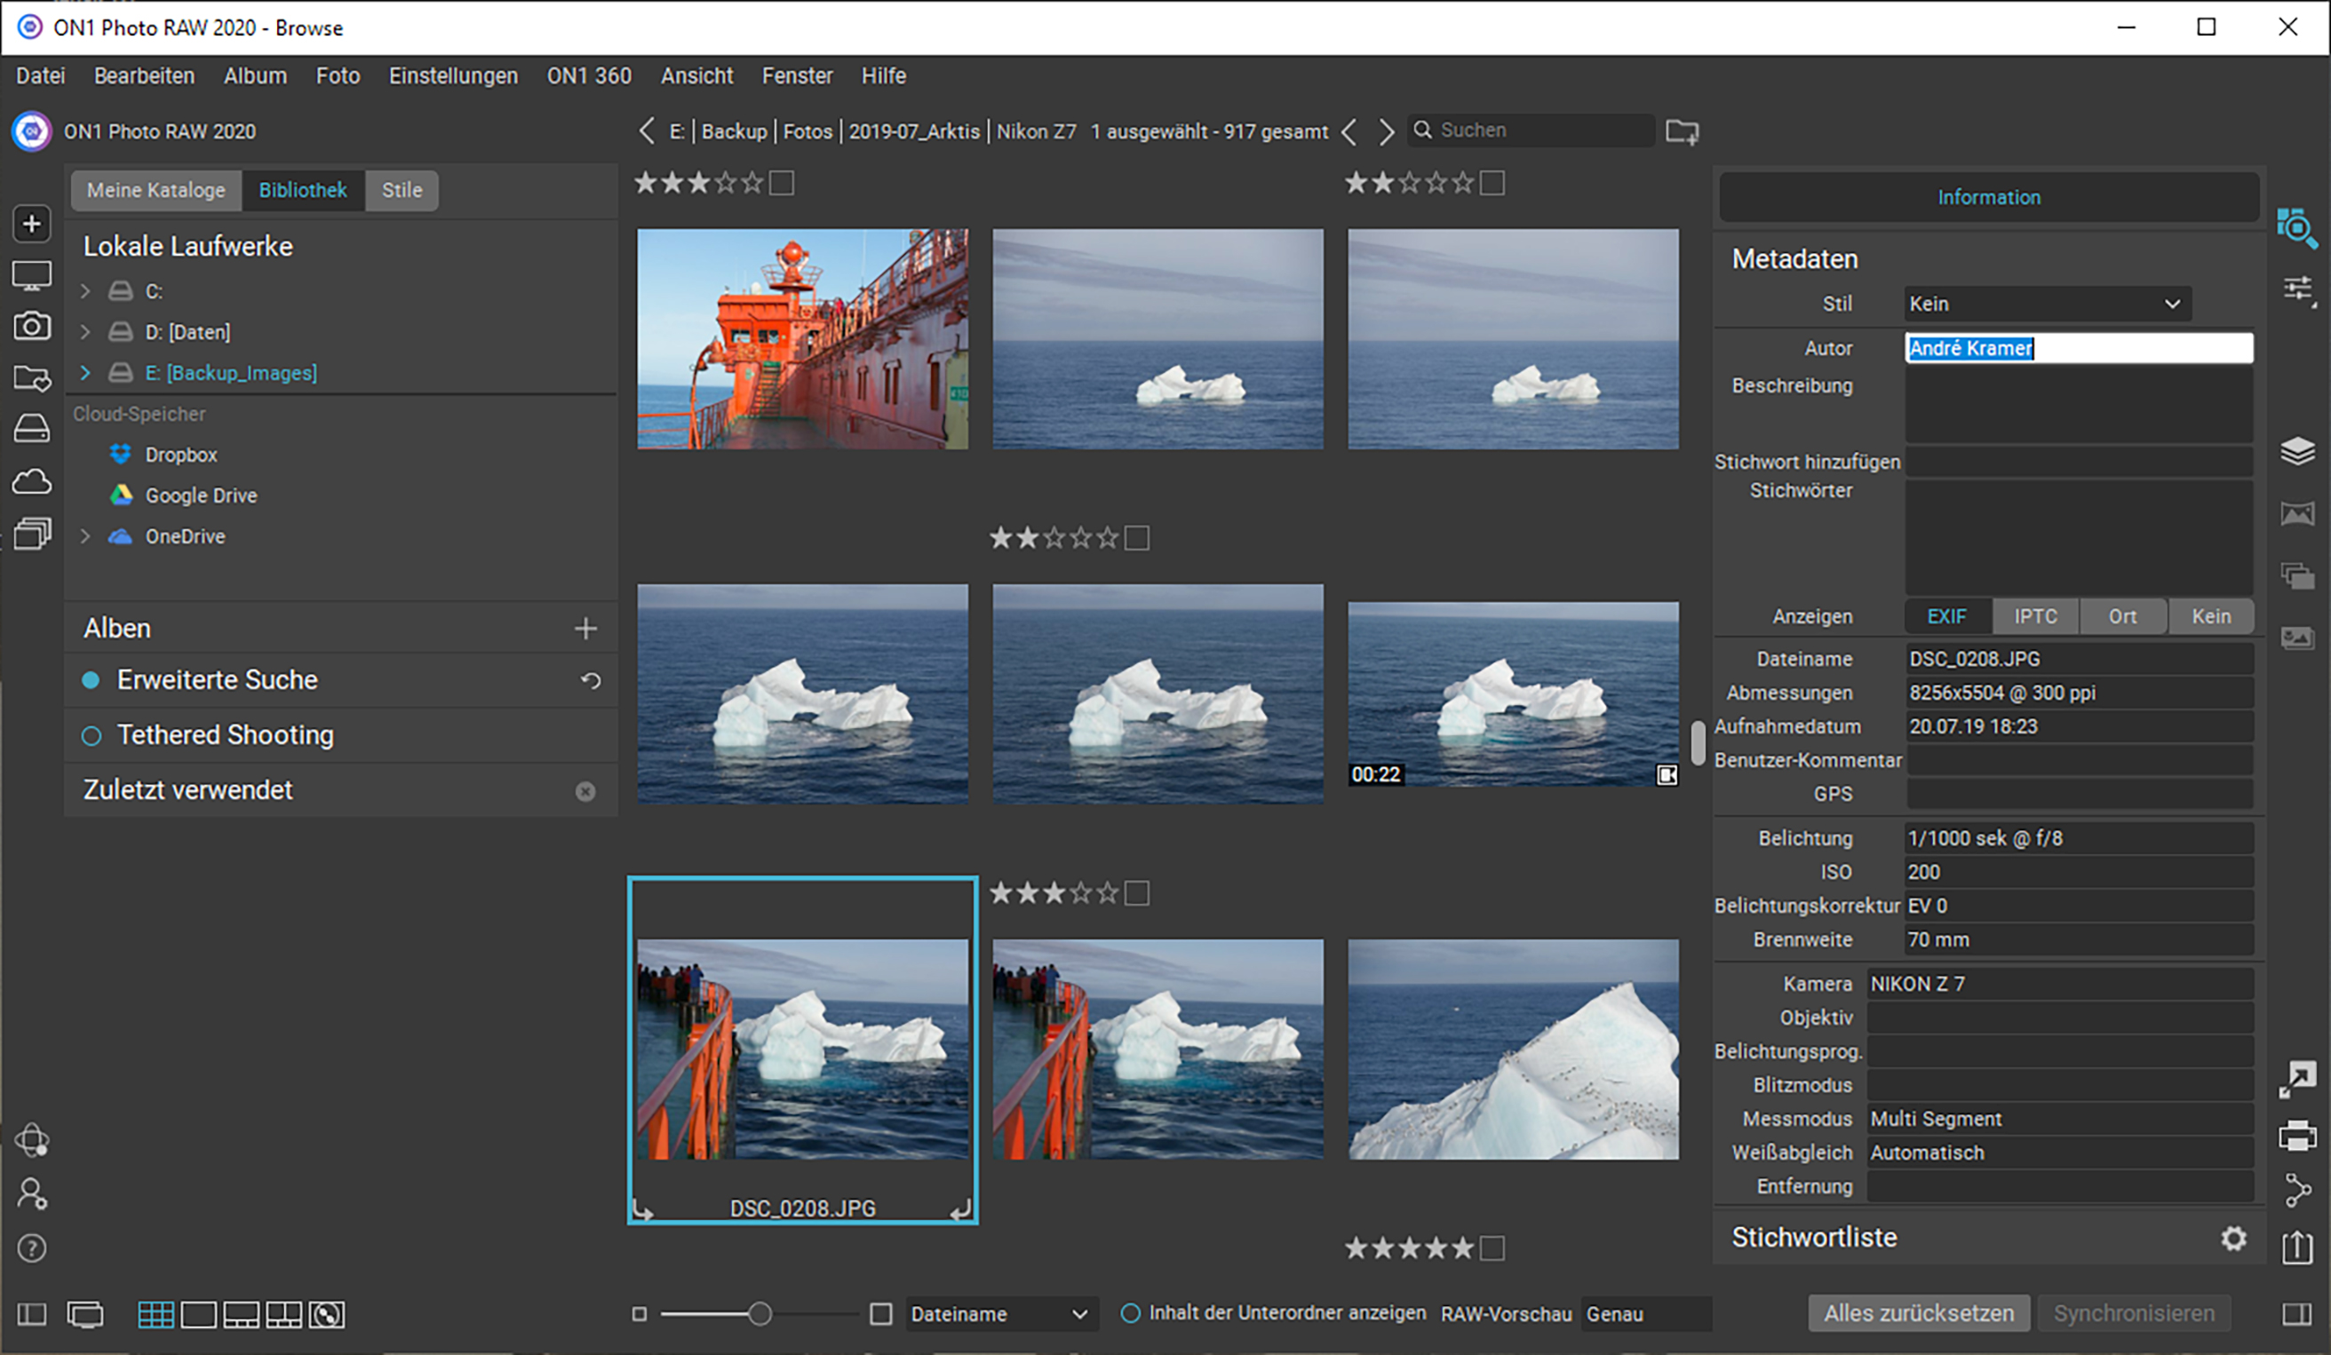Open the Dateiname sort dropdown
This screenshot has height=1355, width=2331.
999,1313
